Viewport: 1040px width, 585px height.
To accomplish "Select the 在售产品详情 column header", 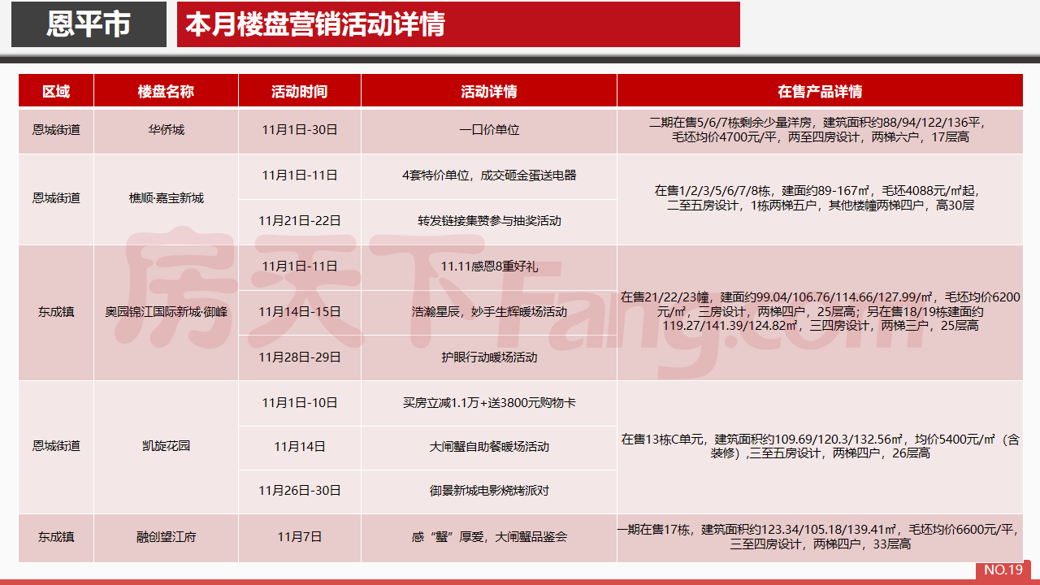I will 820,91.
